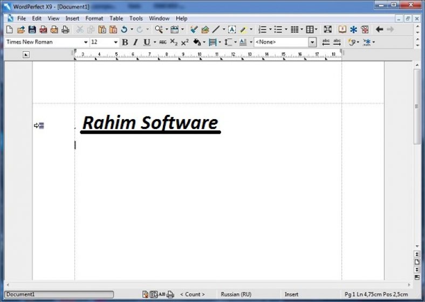Toggle the AB caps indicator in status bar

[162, 294]
